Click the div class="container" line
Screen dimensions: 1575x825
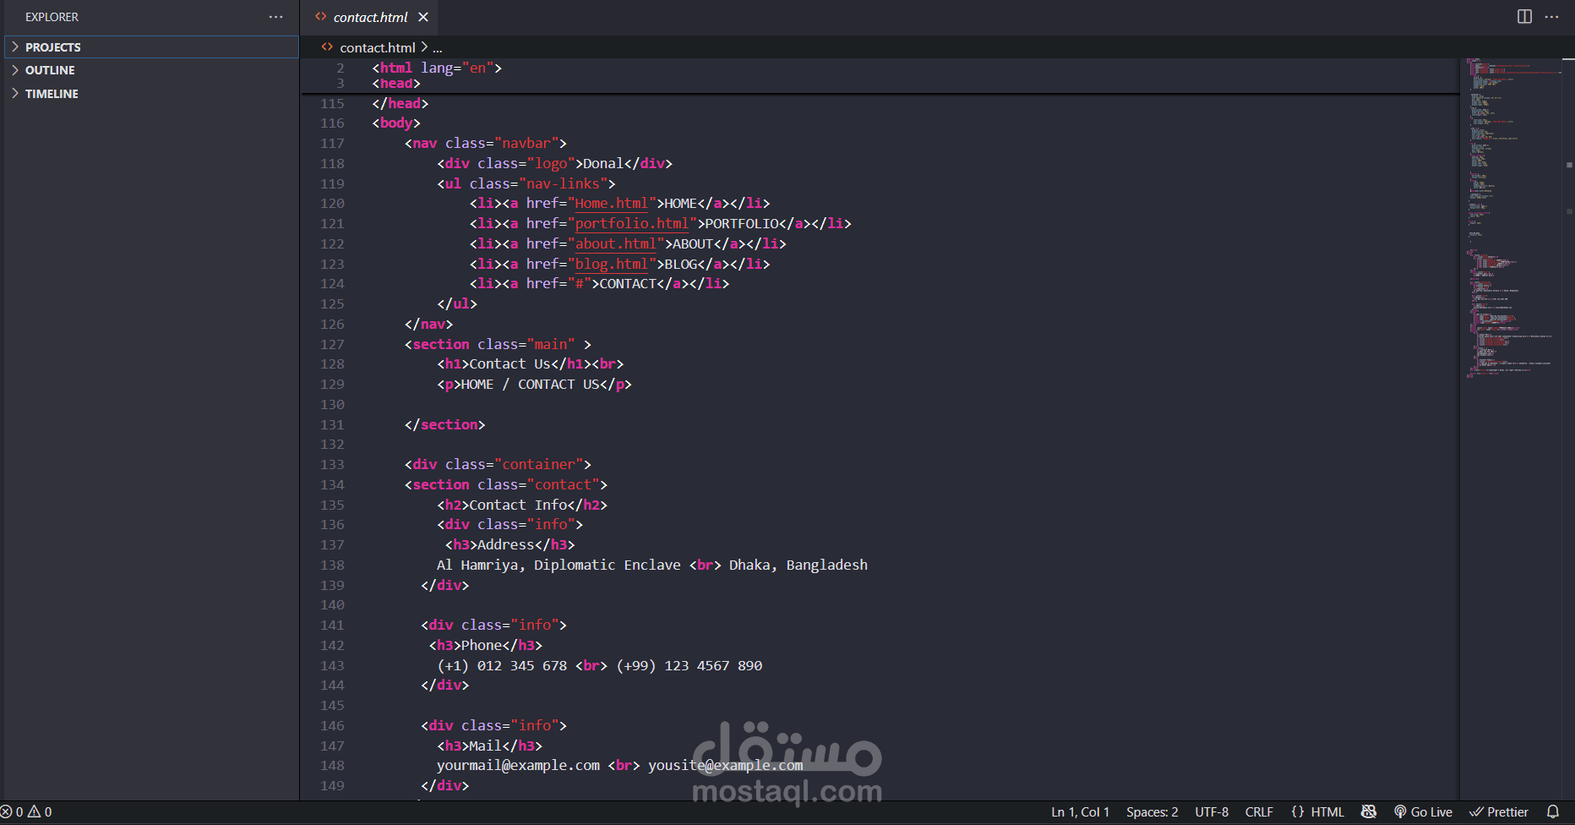pyautogui.click(x=499, y=464)
